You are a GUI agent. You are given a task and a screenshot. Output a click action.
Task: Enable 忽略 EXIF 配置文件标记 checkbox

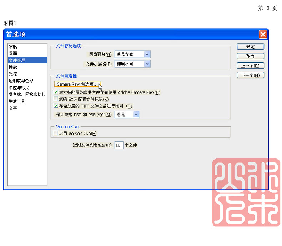point(56,99)
